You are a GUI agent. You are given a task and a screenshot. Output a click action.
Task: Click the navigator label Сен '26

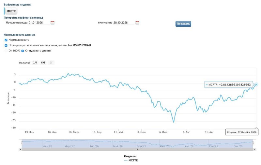[x=214, y=146]
